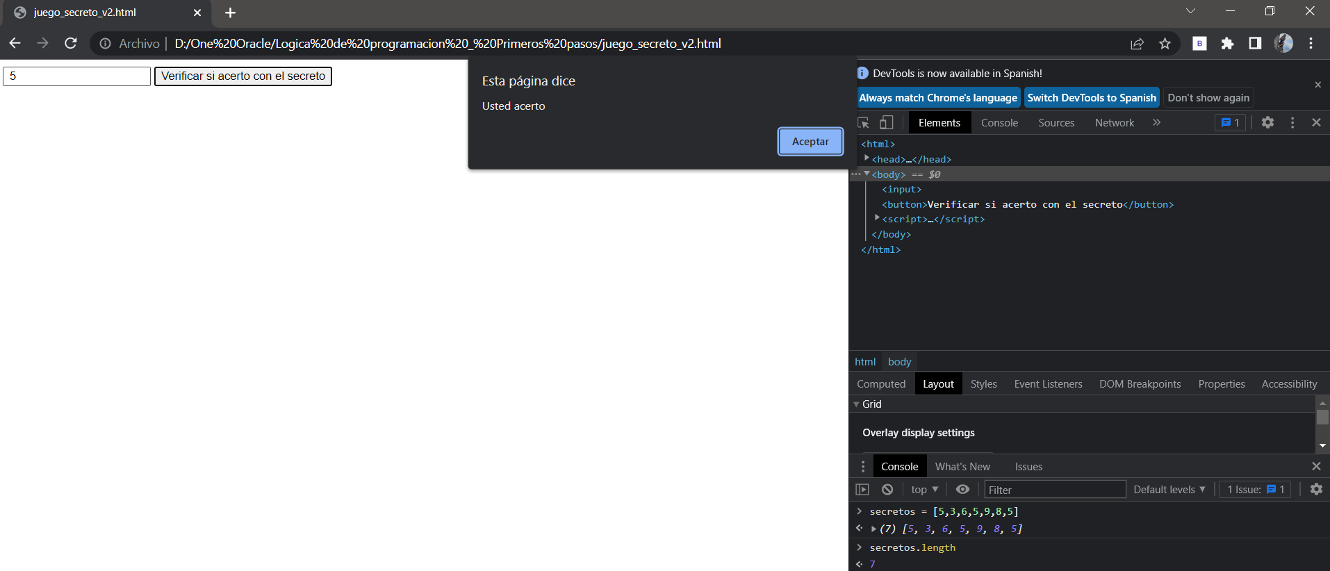Select the input node in DOM tree
Image resolution: width=1330 pixels, height=571 pixels.
(902, 189)
